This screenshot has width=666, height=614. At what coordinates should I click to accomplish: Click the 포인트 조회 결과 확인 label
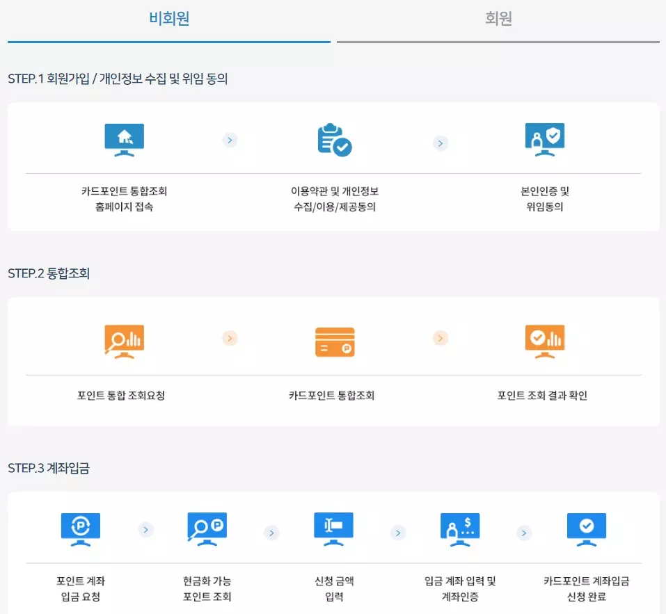pyautogui.click(x=542, y=396)
